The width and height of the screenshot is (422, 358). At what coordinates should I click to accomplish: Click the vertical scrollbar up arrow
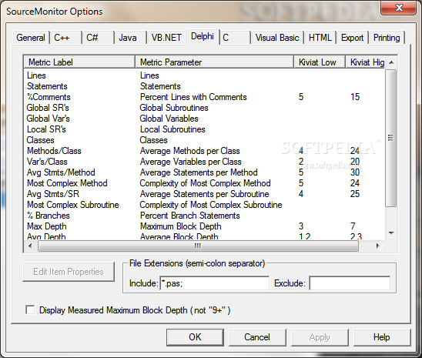click(392, 62)
